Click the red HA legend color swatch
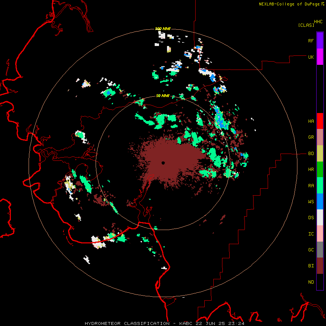 pos(320,121)
